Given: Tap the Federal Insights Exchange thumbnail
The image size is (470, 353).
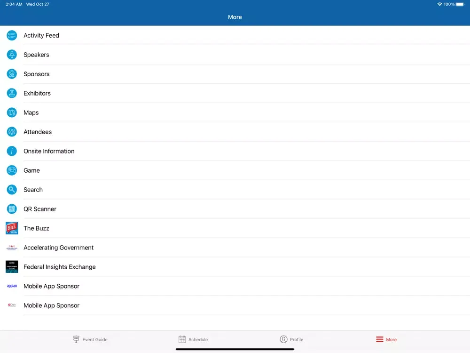Looking at the screenshot, I should tap(12, 267).
